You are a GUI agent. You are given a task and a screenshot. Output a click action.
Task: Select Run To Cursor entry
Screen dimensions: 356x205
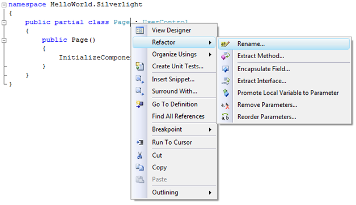174,142
